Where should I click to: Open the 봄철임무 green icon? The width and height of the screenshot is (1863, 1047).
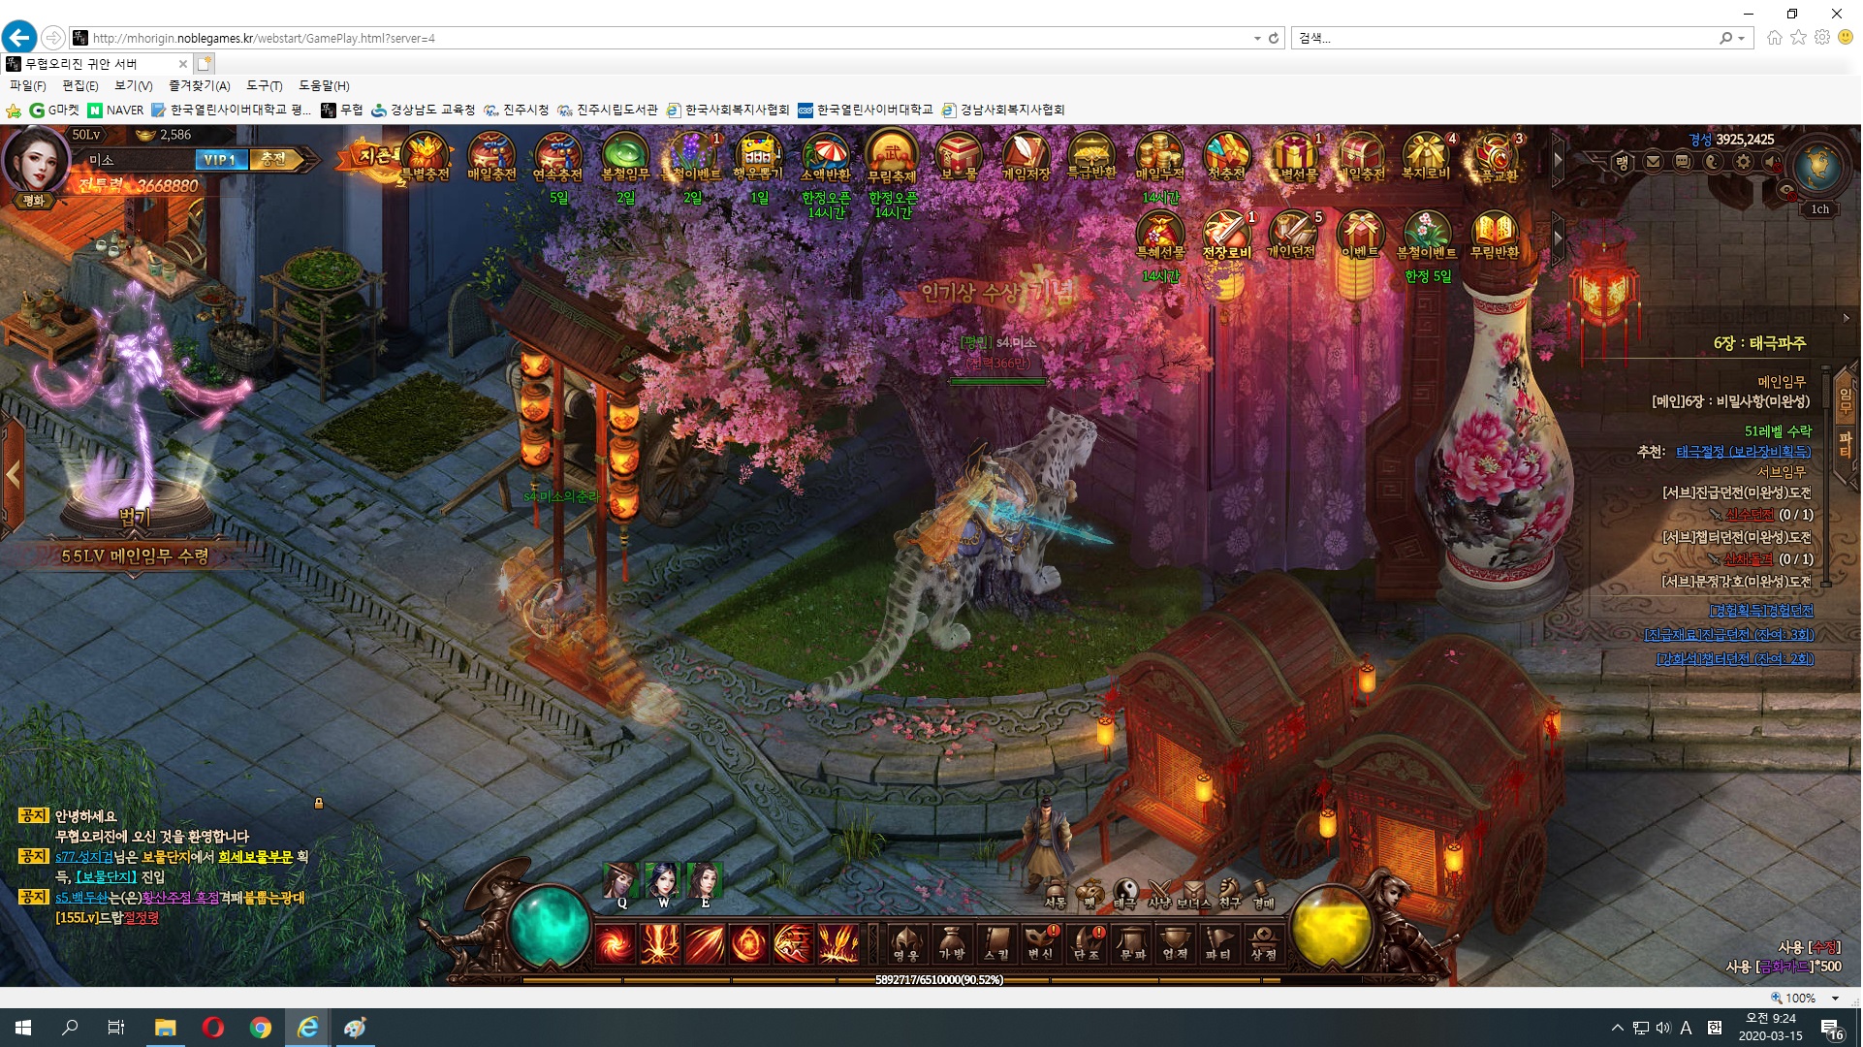click(x=625, y=158)
